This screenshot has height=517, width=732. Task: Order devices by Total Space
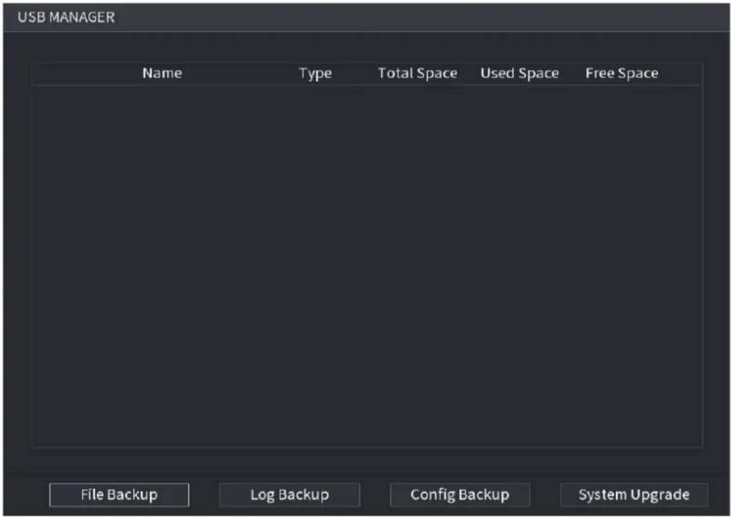coord(418,73)
